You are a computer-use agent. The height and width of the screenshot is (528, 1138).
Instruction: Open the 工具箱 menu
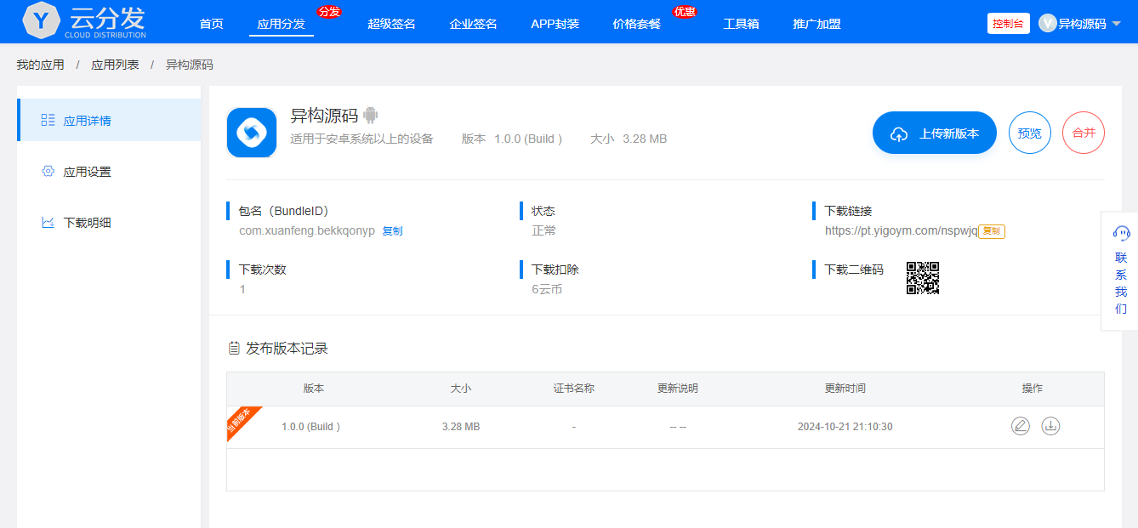pyautogui.click(x=741, y=24)
